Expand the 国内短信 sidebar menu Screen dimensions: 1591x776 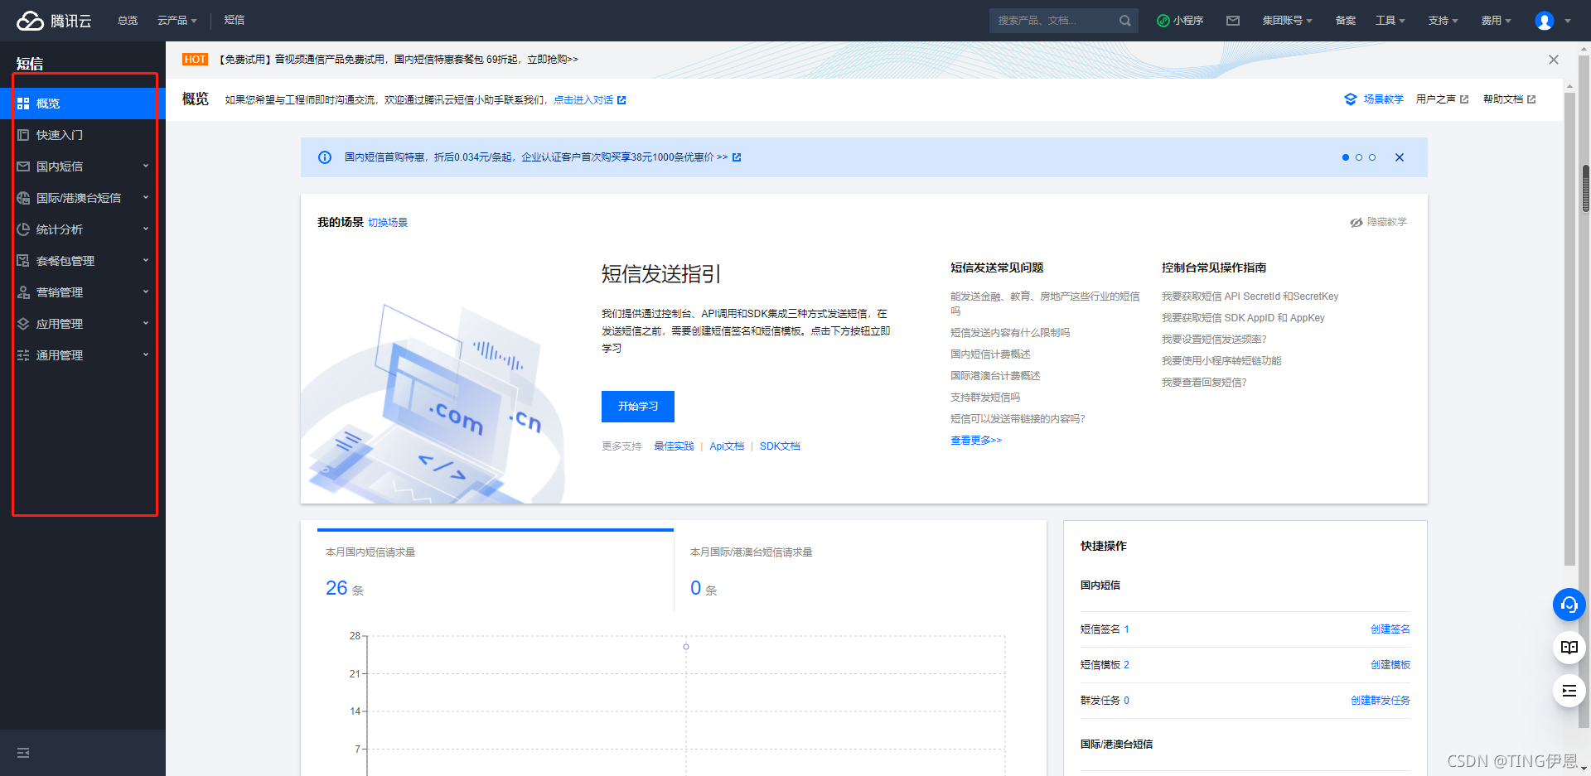(146, 166)
